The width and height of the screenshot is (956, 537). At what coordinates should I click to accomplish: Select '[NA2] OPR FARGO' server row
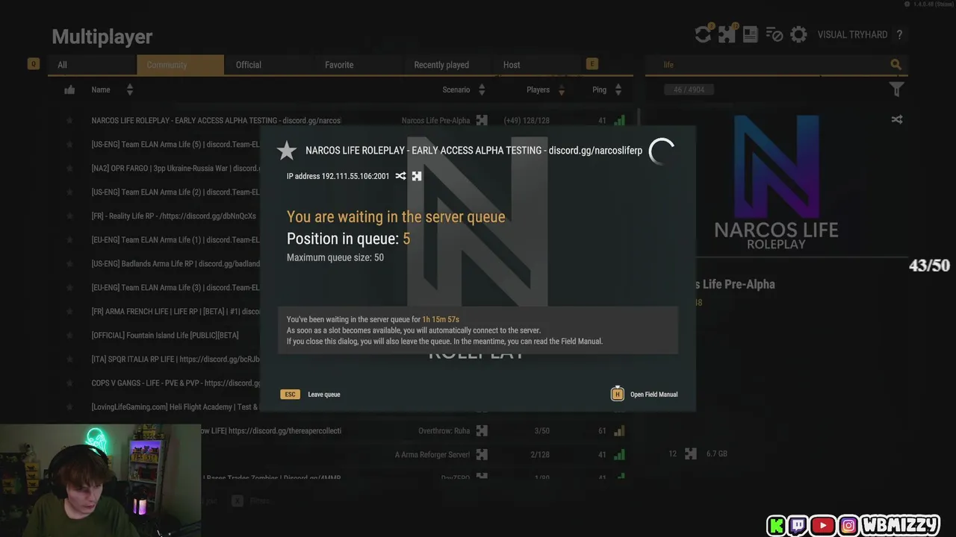pyautogui.click(x=176, y=168)
